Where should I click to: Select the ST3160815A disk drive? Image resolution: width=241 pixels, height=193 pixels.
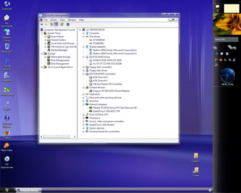pos(99,40)
